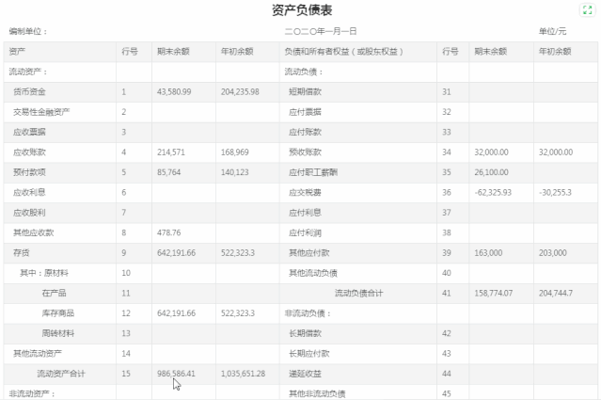Click the 158,774.07 total cell
This screenshot has height=400, width=601.
pos(493,293)
